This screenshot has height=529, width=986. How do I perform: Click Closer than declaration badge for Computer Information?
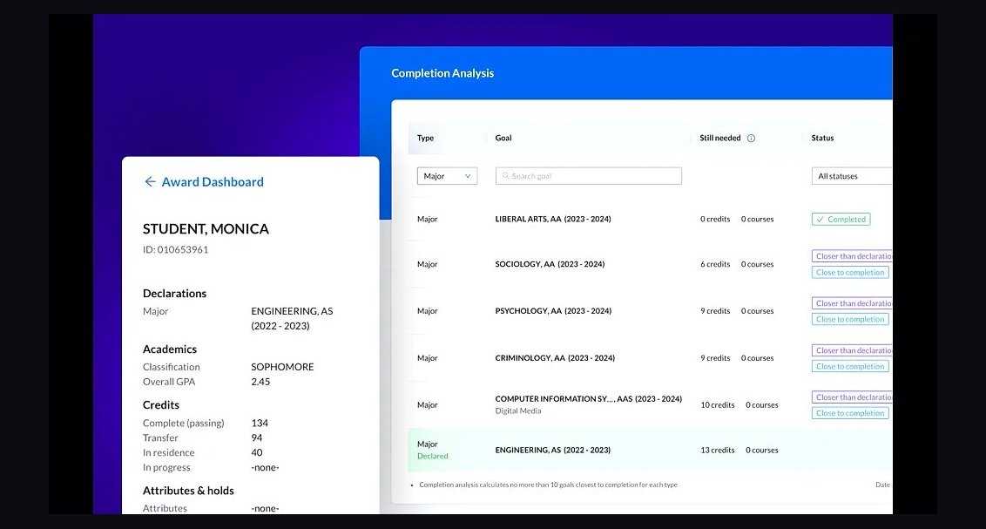pos(852,397)
